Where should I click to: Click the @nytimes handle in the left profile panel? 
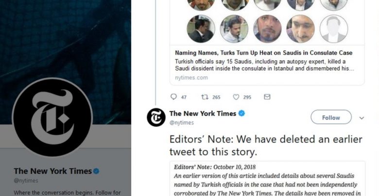click(x=26, y=181)
